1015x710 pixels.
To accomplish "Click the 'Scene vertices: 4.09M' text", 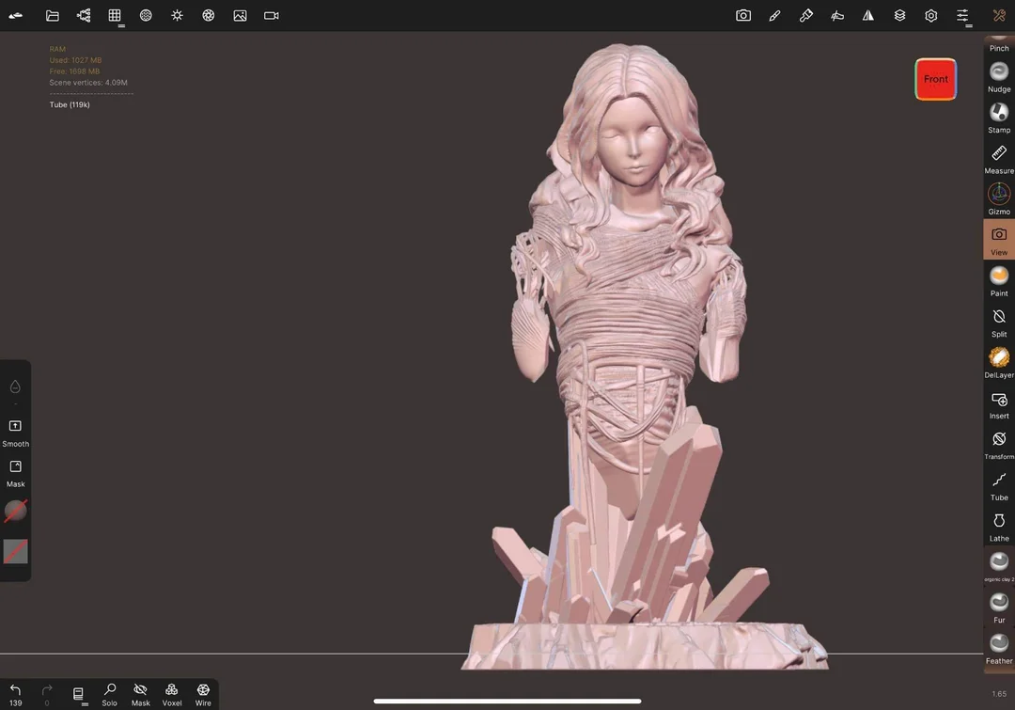I will click(88, 82).
